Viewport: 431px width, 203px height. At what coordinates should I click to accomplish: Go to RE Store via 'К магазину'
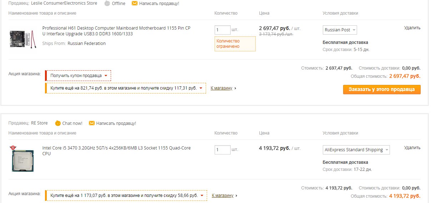click(222, 196)
